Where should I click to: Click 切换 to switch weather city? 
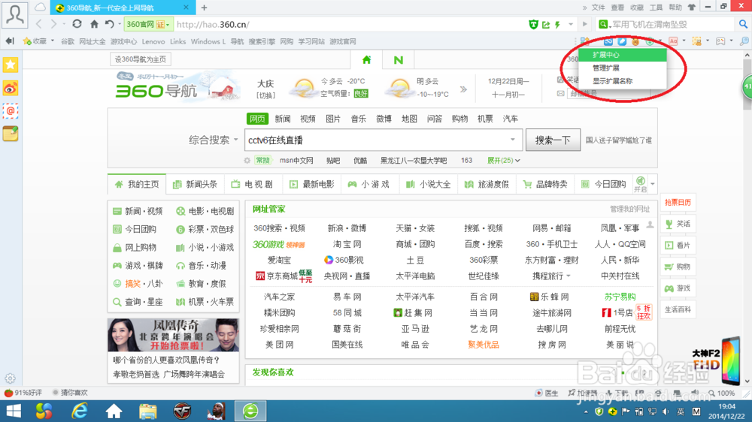[265, 95]
